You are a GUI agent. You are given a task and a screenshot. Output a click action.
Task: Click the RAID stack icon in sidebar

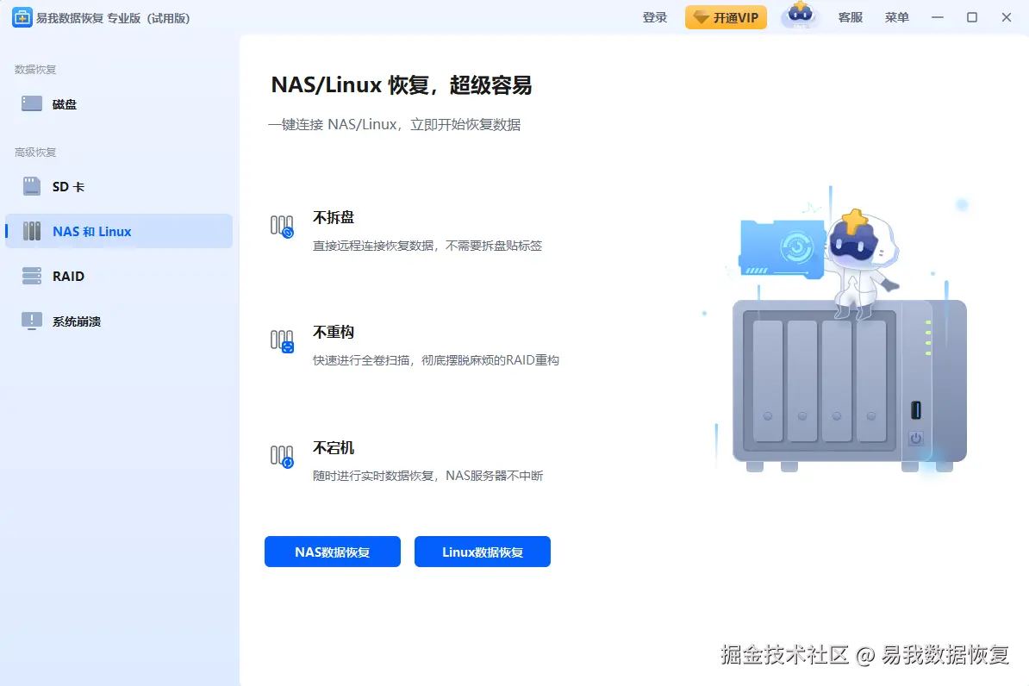(x=32, y=276)
